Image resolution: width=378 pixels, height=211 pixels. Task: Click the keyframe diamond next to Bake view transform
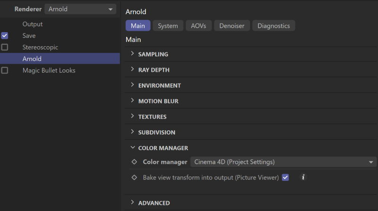[134, 177]
